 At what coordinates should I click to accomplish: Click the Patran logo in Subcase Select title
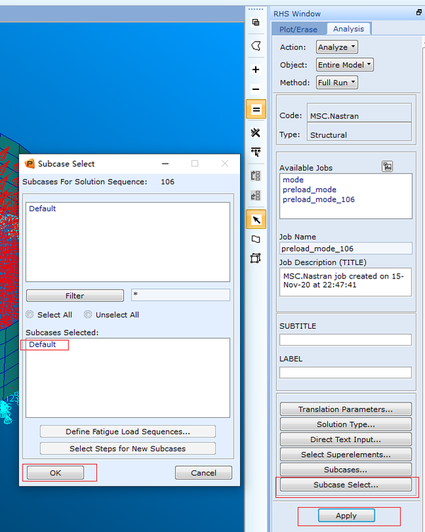tap(30, 164)
